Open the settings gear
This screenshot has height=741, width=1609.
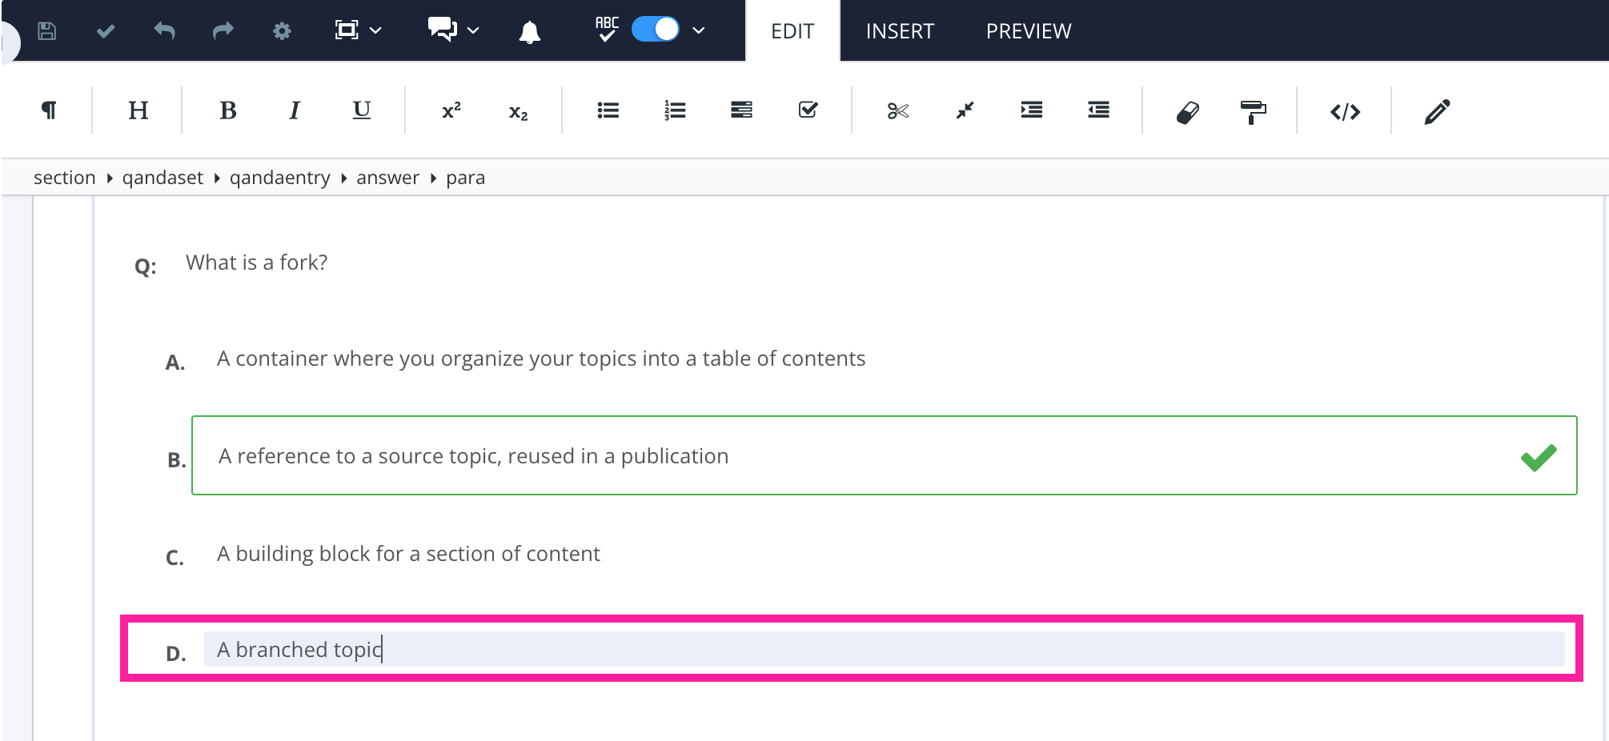(x=281, y=30)
